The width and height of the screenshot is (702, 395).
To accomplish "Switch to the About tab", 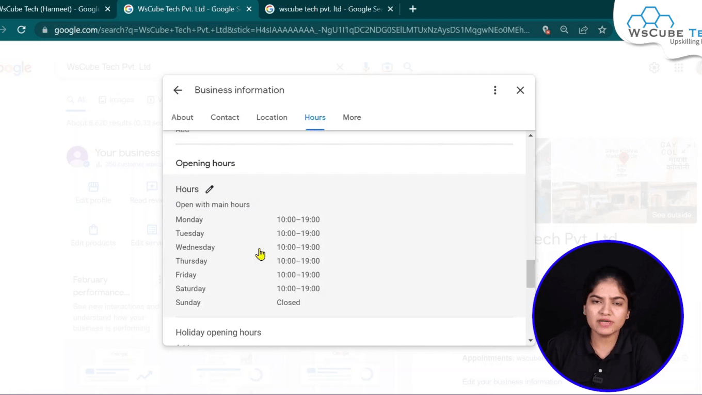I will [x=182, y=117].
